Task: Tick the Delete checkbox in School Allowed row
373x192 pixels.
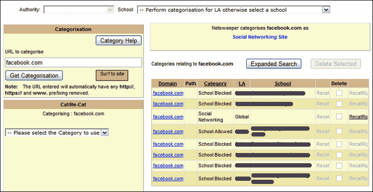Action: coord(339,131)
